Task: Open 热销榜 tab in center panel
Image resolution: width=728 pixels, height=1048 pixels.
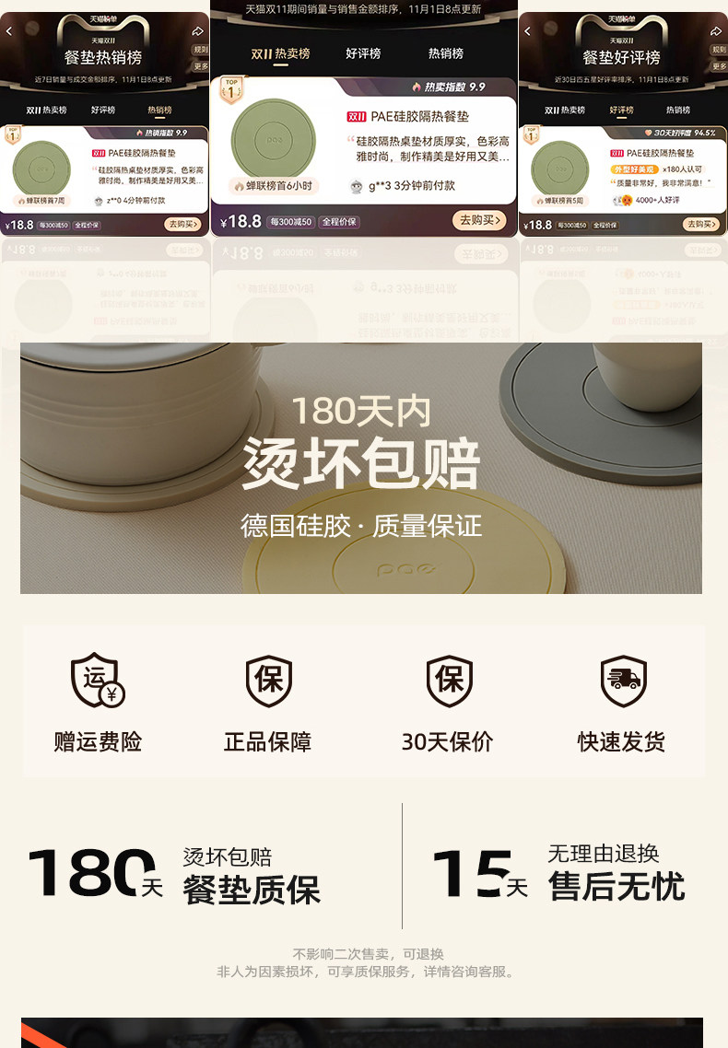Action: (446, 53)
